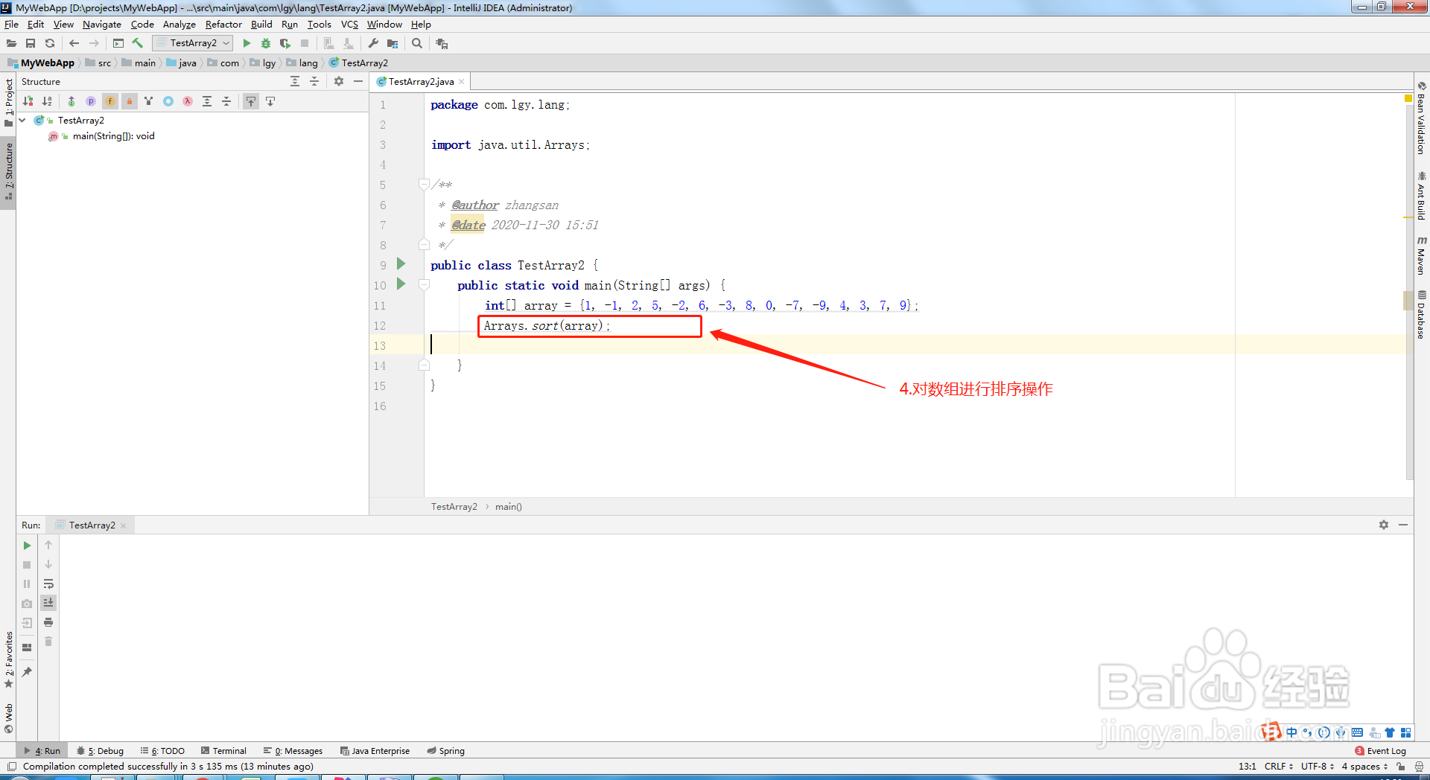Open the 6: TODO tool window

pyautogui.click(x=162, y=751)
